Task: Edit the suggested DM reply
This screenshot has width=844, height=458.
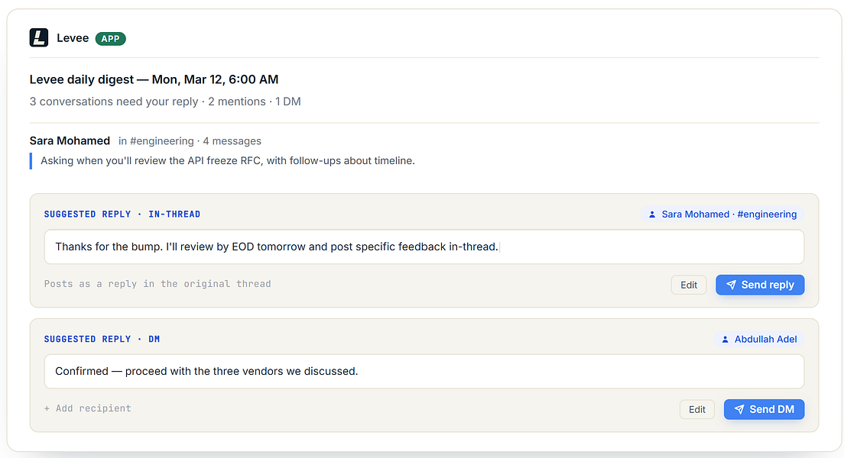Action: [x=697, y=410]
